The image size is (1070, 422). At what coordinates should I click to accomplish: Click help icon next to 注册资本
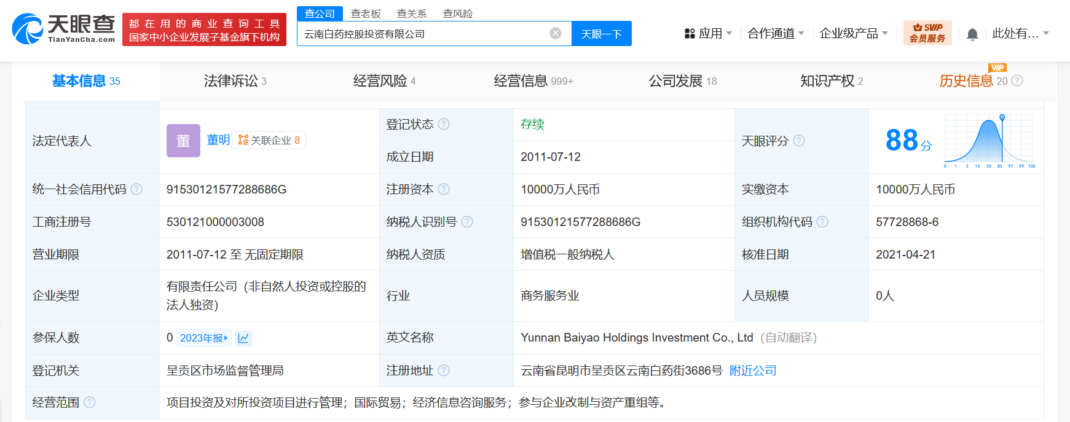click(x=444, y=189)
